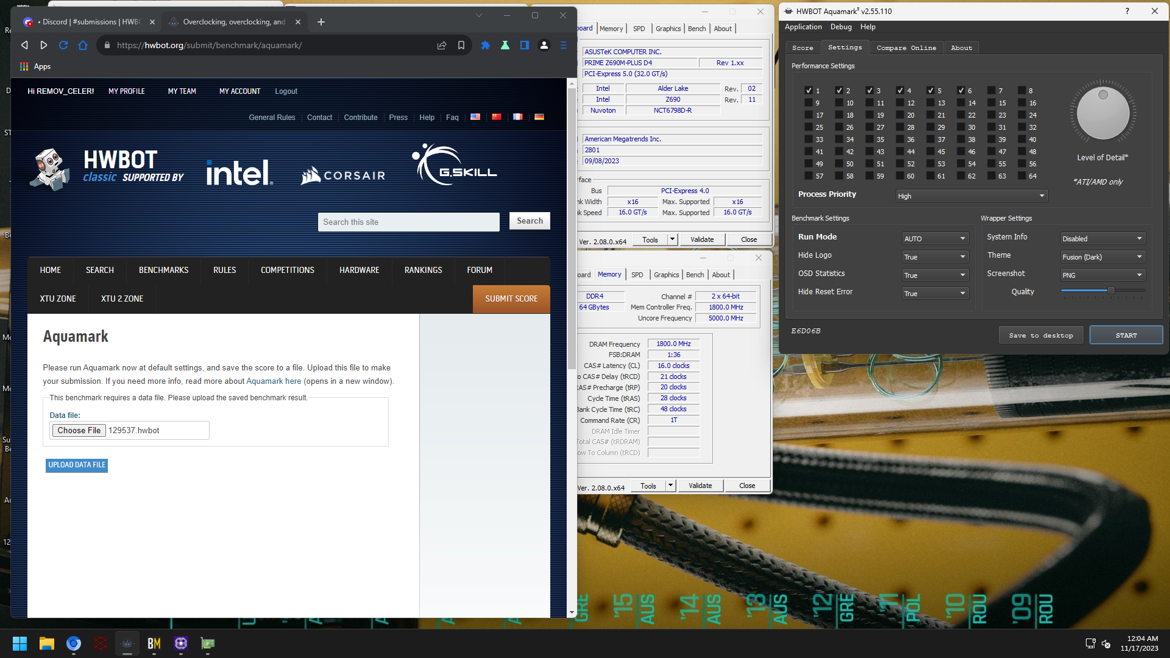This screenshot has width=1170, height=658.
Task: Uncheck CPU core 2 checkbox
Action: pos(839,90)
